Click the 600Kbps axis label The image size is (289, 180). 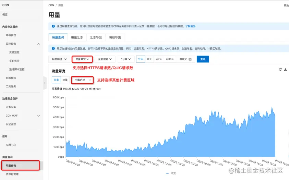click(58, 97)
